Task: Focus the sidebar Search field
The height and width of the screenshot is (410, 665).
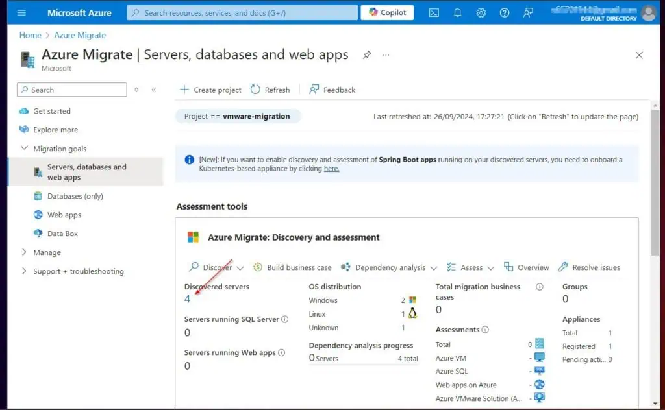Action: pos(72,90)
